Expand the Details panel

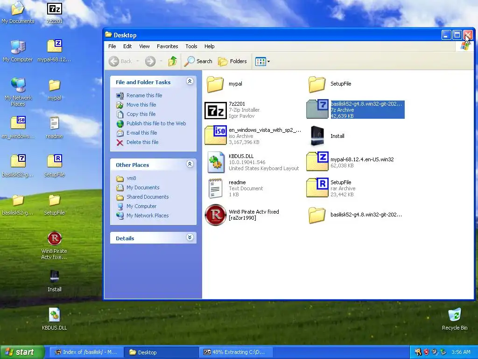190,237
